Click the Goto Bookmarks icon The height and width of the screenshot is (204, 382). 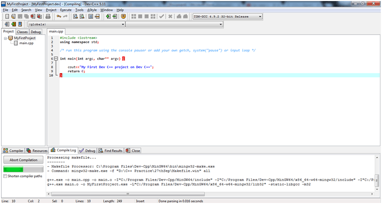click(x=20, y=24)
